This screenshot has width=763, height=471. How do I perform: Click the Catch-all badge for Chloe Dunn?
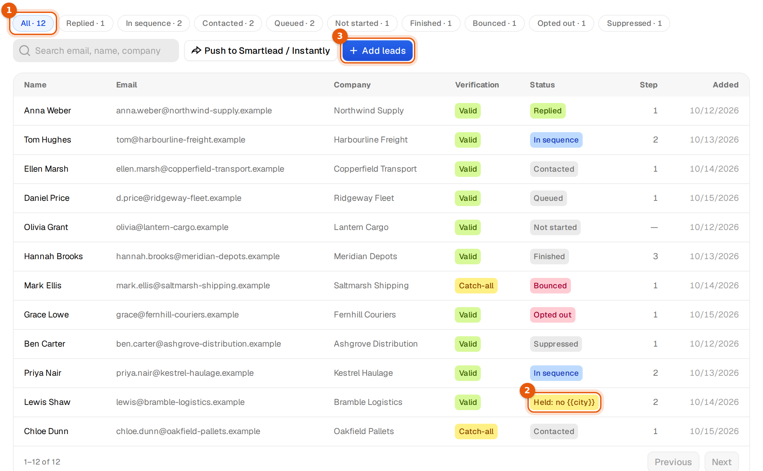[476, 431]
